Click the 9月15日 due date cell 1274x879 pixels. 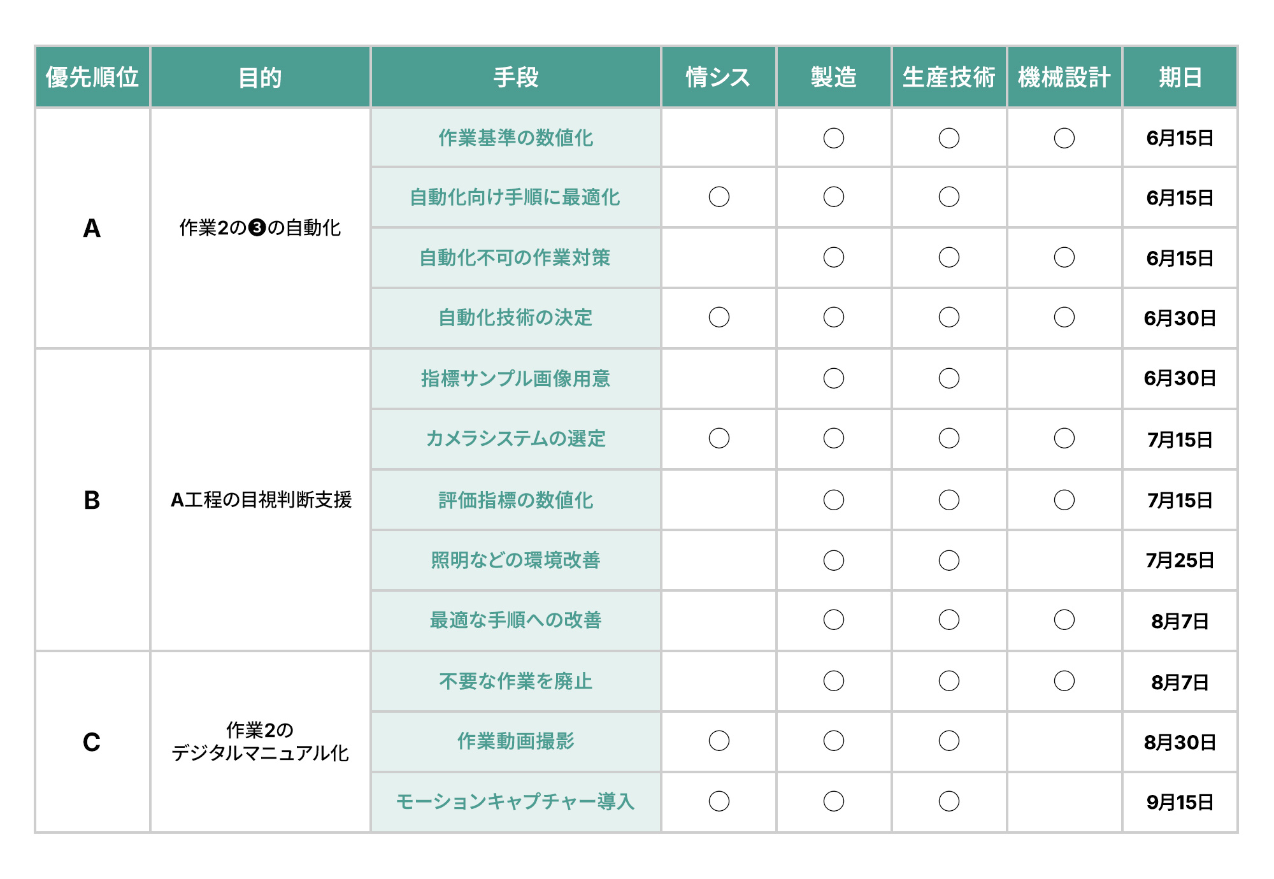[1180, 802]
